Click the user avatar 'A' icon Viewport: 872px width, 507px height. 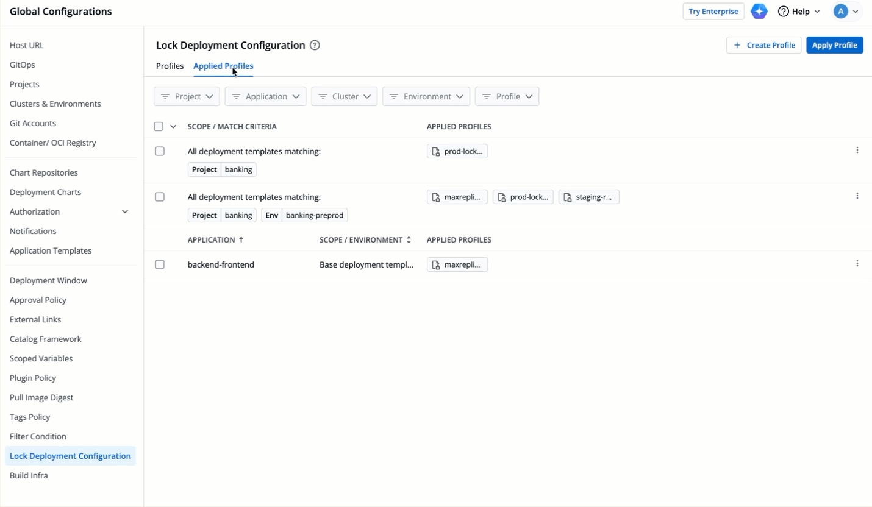click(841, 12)
